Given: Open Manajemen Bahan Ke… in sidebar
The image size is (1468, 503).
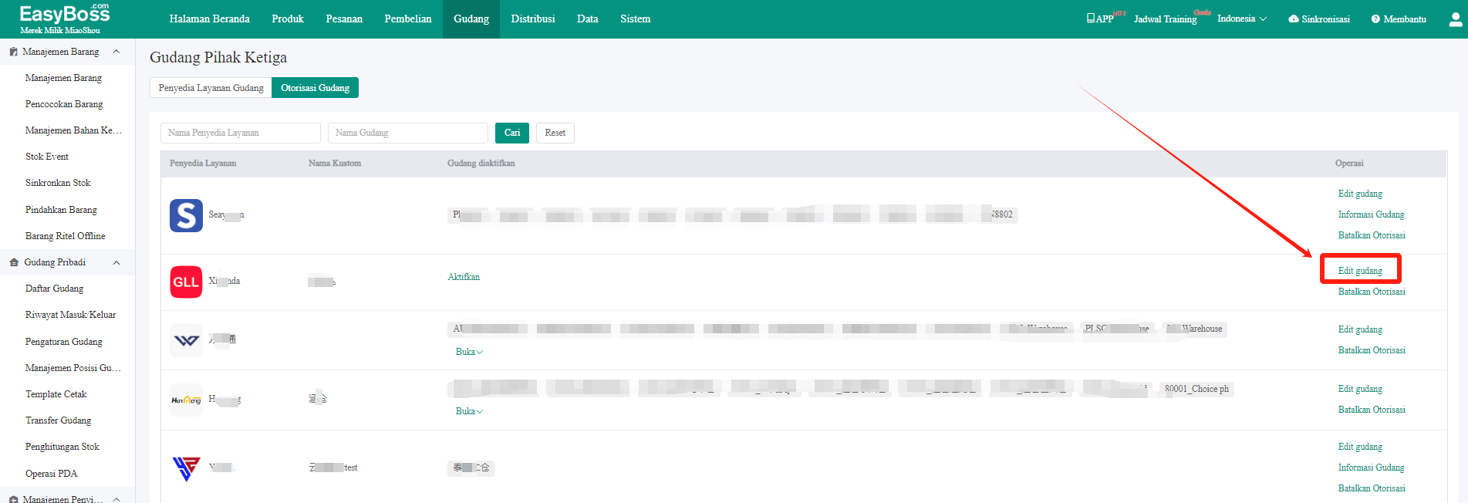Looking at the screenshot, I should tap(73, 130).
